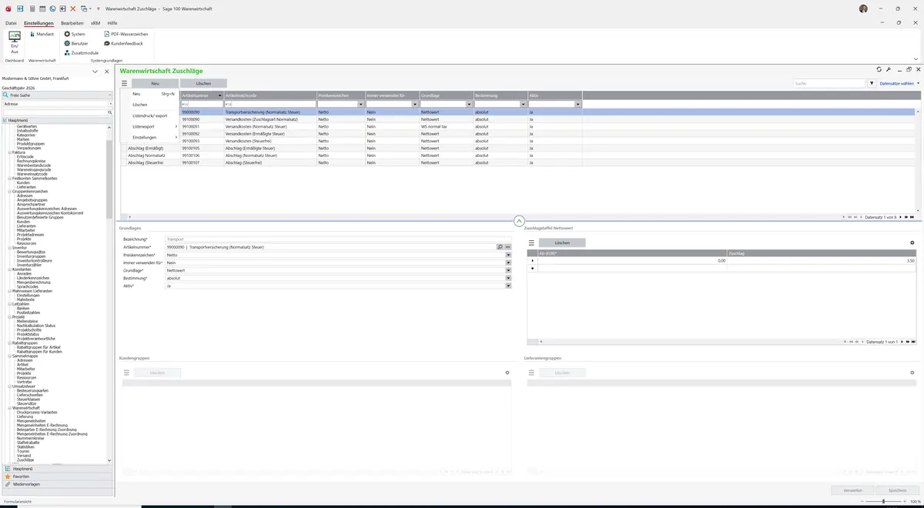This screenshot has height=508, width=924.
Task: Click the ellipsis button in Artikelnummer field
Action: coord(508,247)
